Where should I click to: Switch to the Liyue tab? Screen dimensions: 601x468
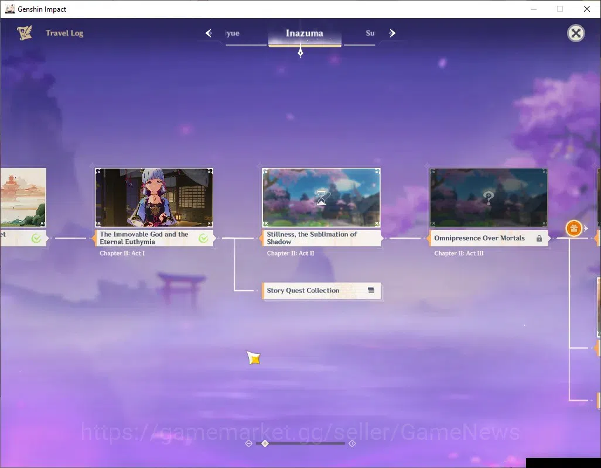(233, 33)
